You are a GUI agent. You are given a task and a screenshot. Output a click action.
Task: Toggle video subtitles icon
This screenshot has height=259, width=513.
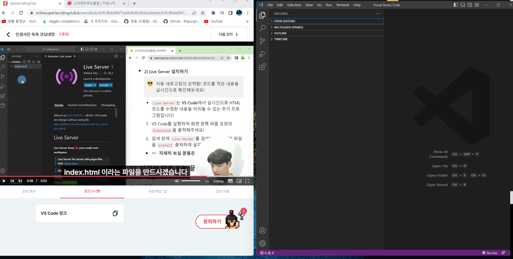230,181
